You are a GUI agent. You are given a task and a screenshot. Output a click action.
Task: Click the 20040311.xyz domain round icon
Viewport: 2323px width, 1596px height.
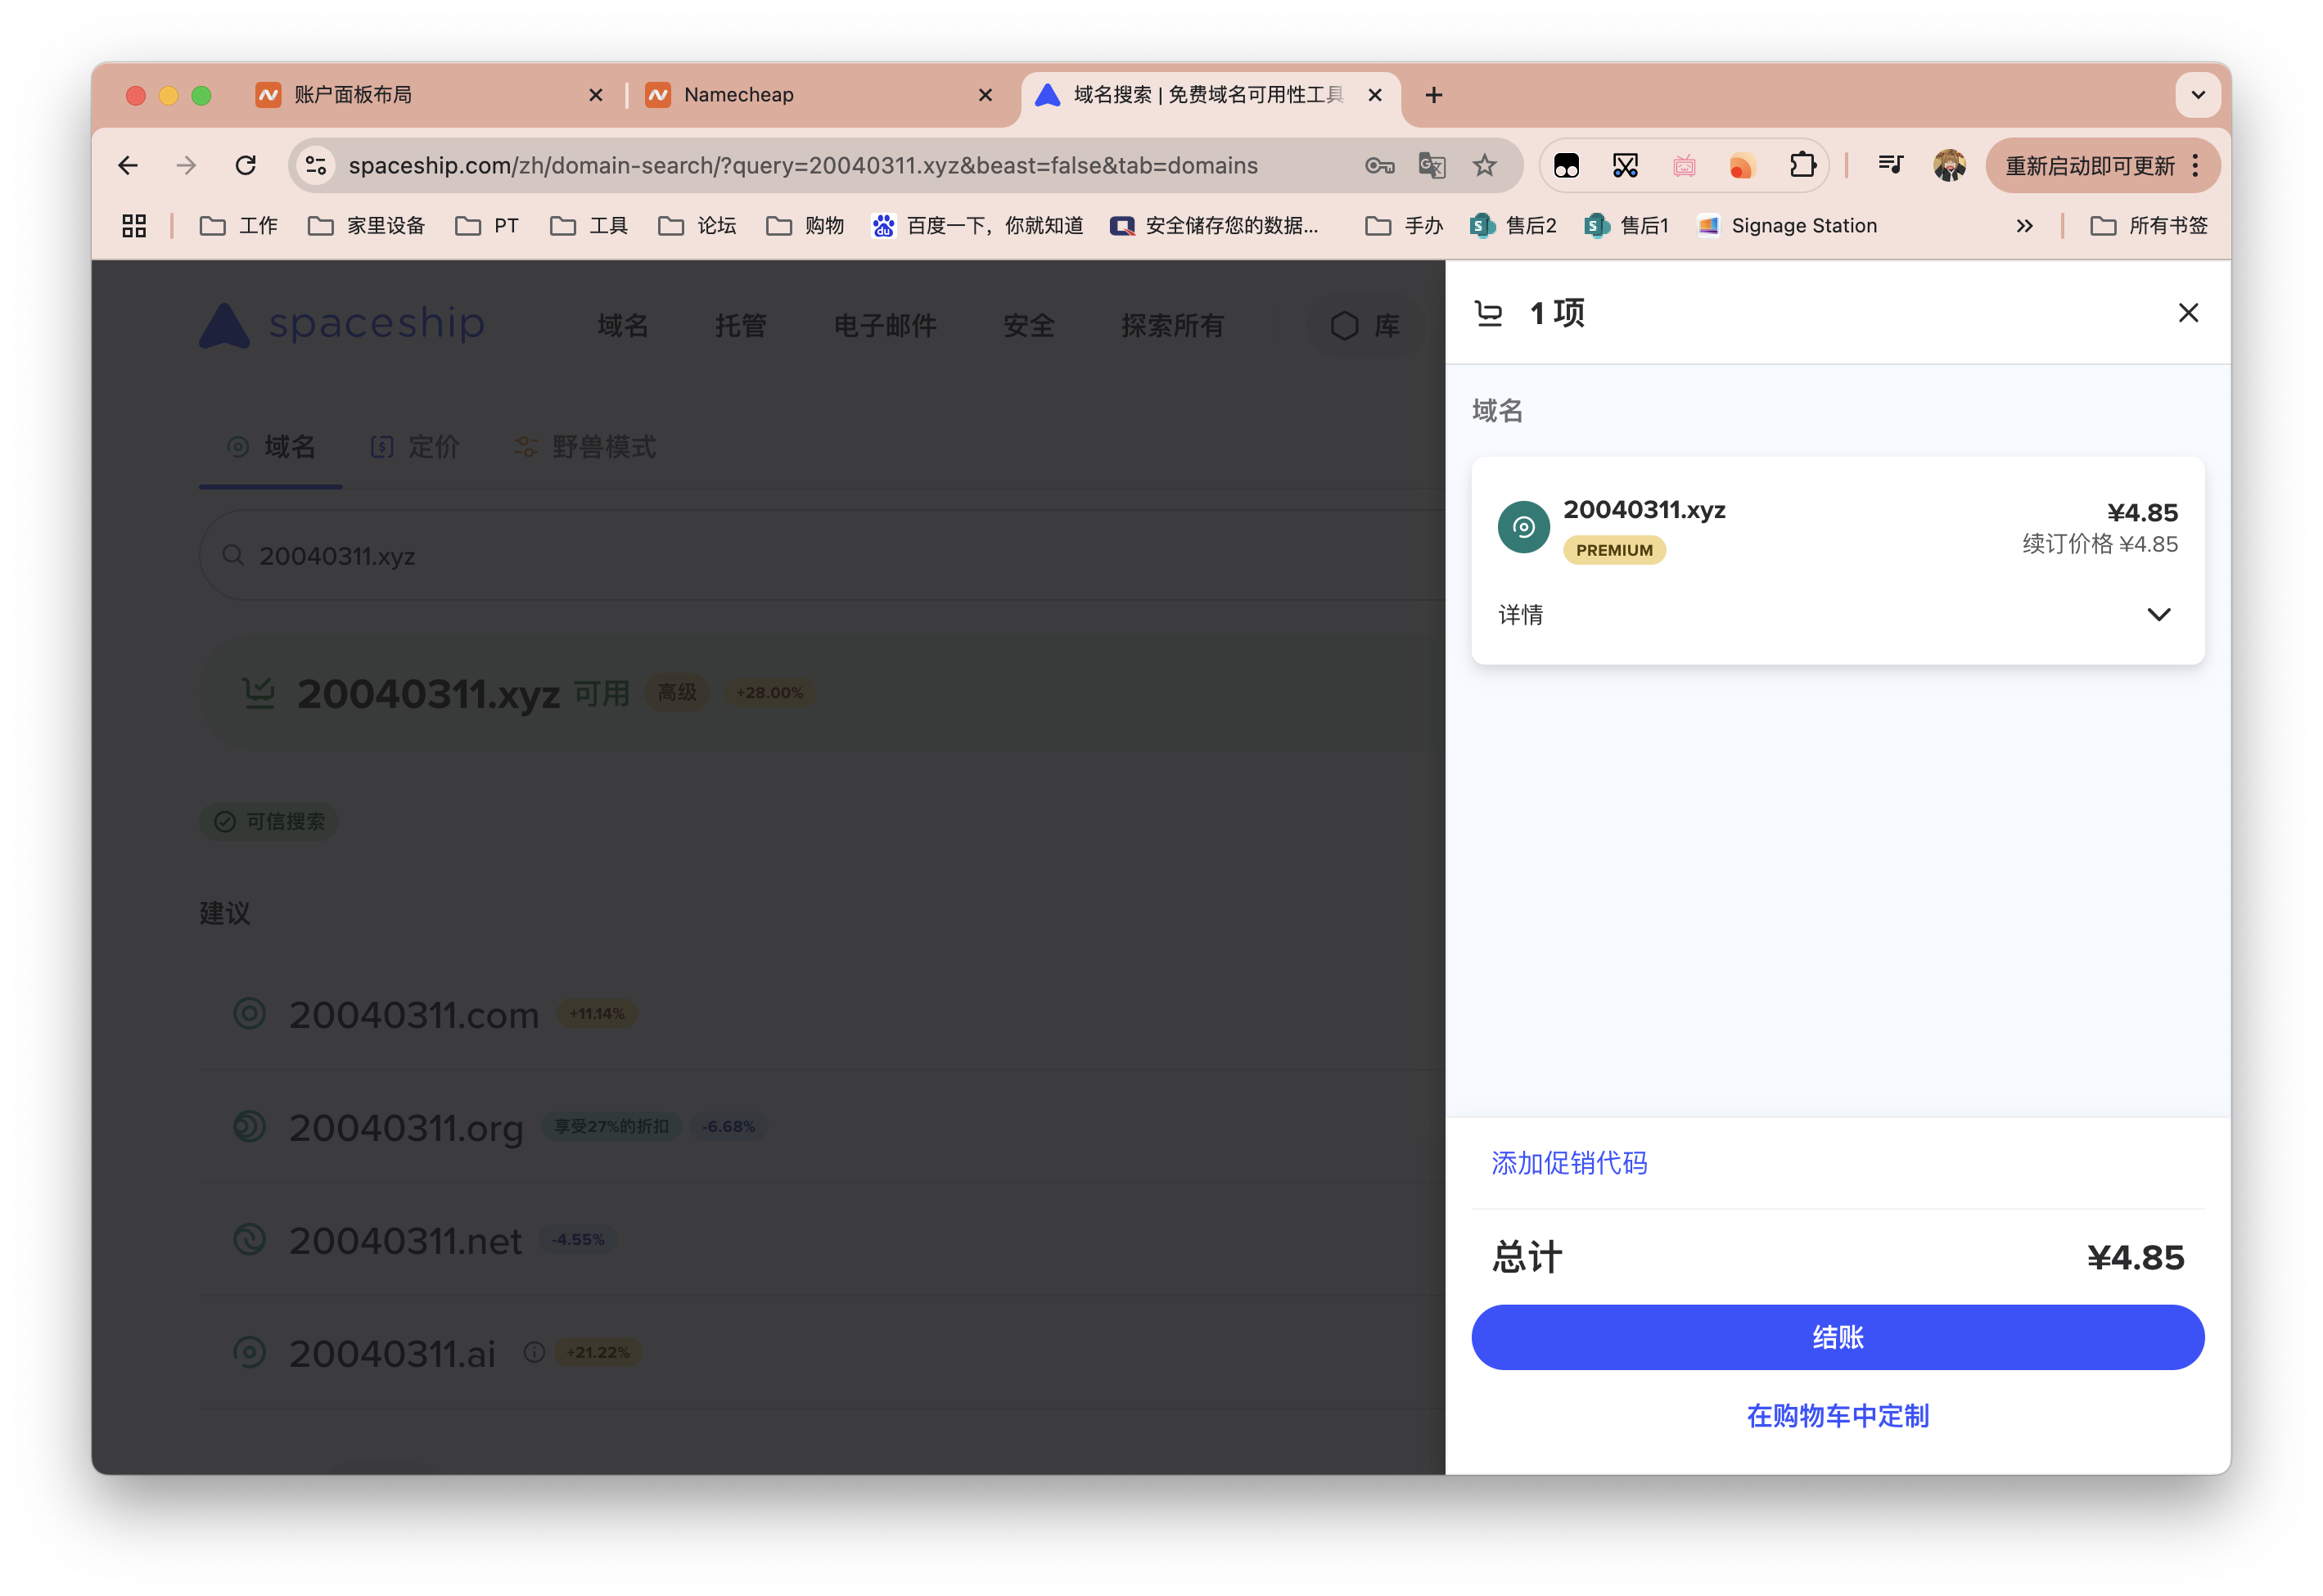[x=1523, y=527]
